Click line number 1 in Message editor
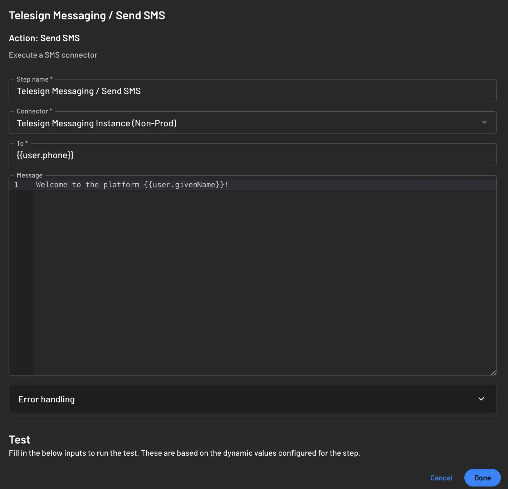This screenshot has height=489, width=508. 16,184
